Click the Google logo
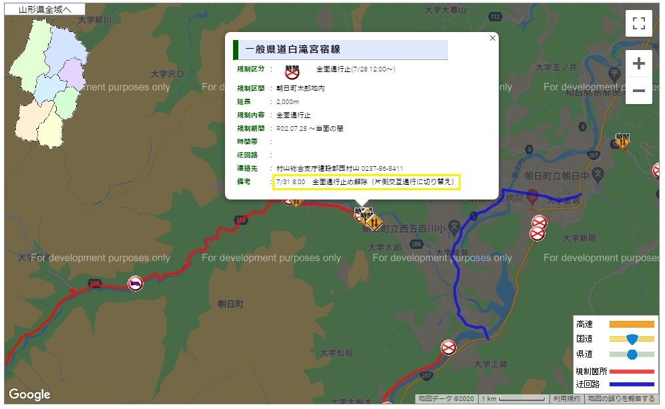 click(29, 394)
